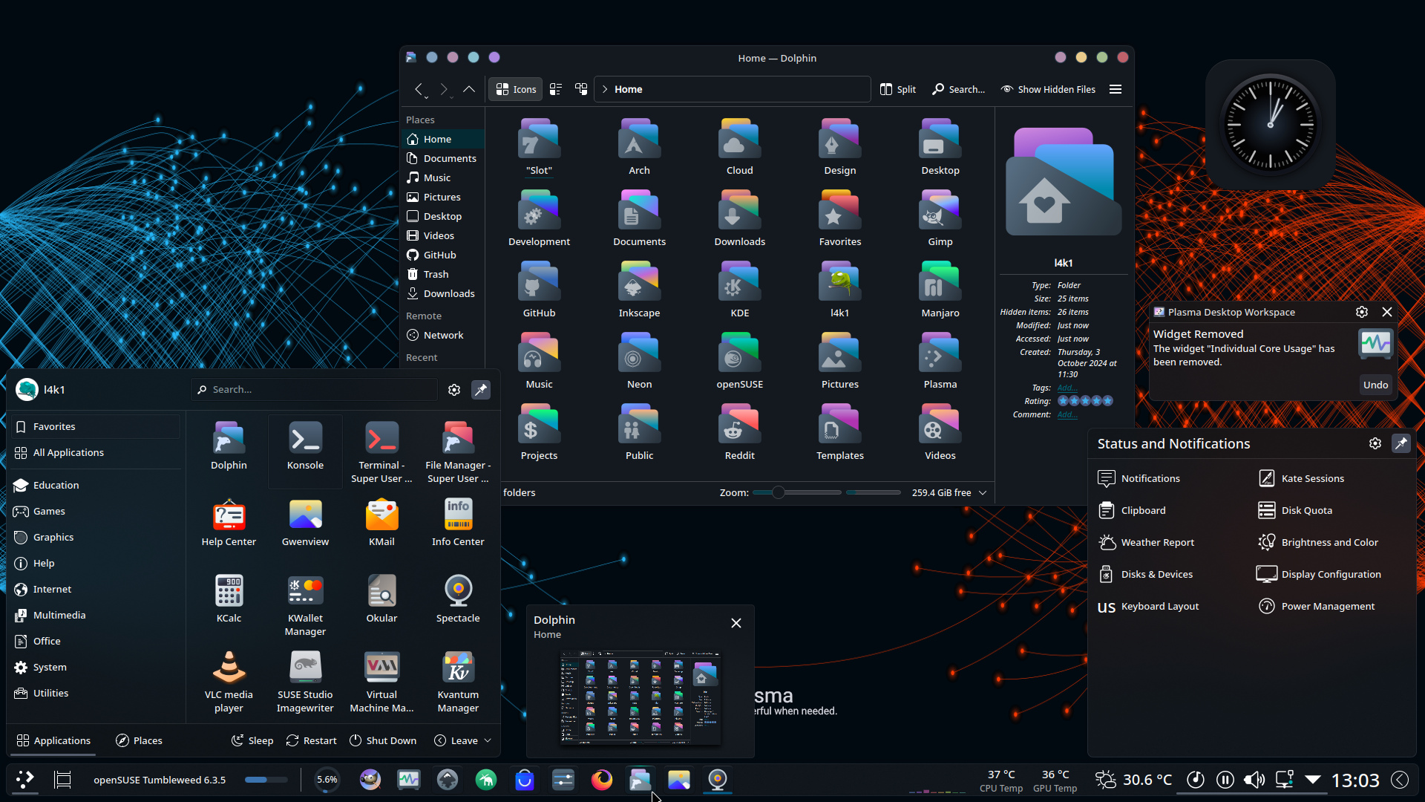Open the breadcrumb dropdown before Home
Viewport: 1425px width, 802px height.
point(605,89)
